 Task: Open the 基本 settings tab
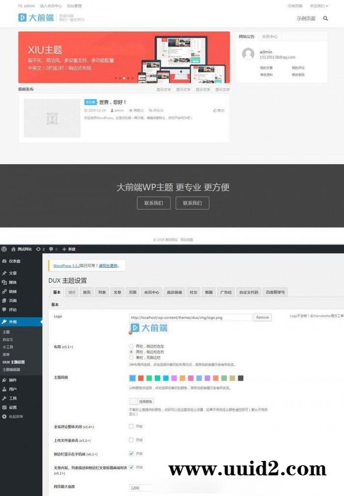click(57, 292)
